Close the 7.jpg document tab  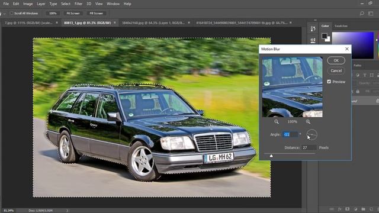pyautogui.click(x=57, y=22)
